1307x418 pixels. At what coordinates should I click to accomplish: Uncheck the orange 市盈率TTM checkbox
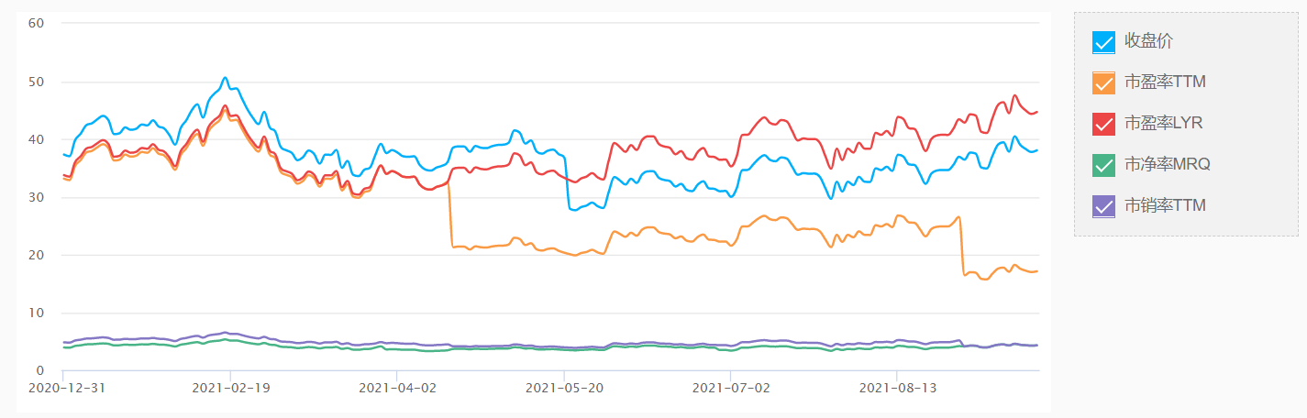point(1103,82)
